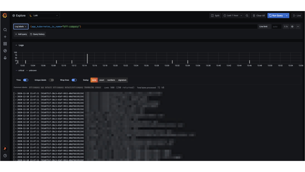305x172 pixels.
Task: Click the Line limit auto input
Action: [x=277, y=27]
